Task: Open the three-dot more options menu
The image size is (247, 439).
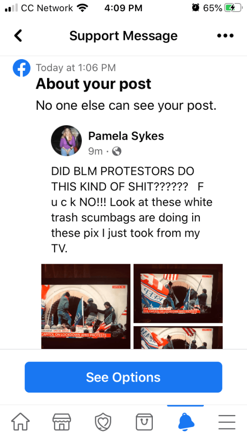Action: tap(225, 36)
